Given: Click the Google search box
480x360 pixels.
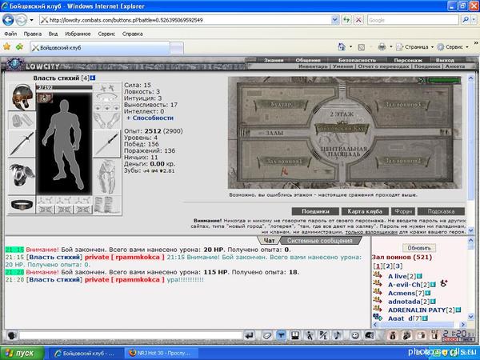Looking at the screenshot, I should pyautogui.click(x=413, y=20).
